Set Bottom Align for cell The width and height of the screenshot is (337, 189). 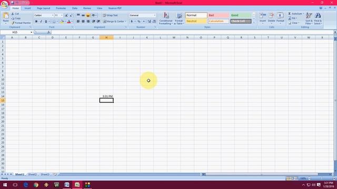[x=88, y=15]
